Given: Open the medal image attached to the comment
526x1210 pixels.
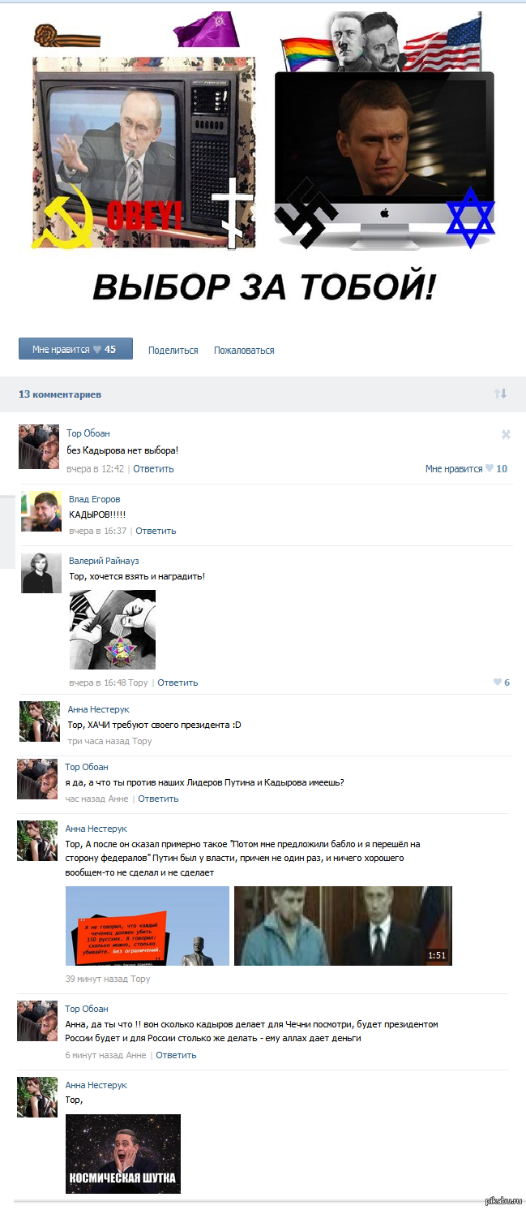Looking at the screenshot, I should [113, 630].
